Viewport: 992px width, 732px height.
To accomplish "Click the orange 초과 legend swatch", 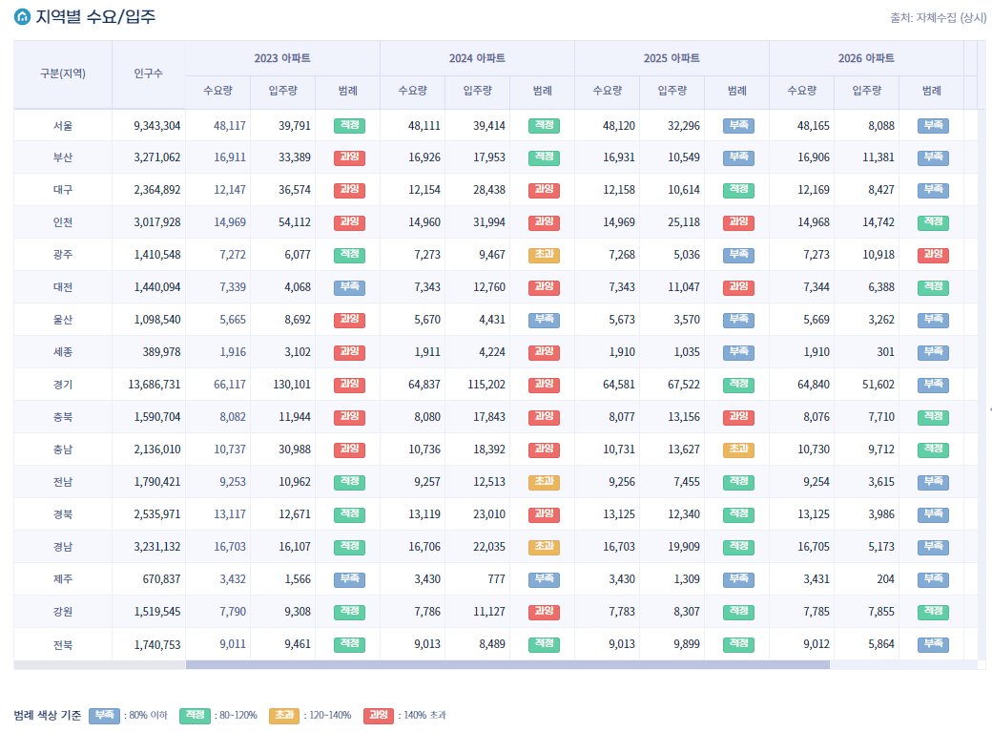I will point(284,716).
